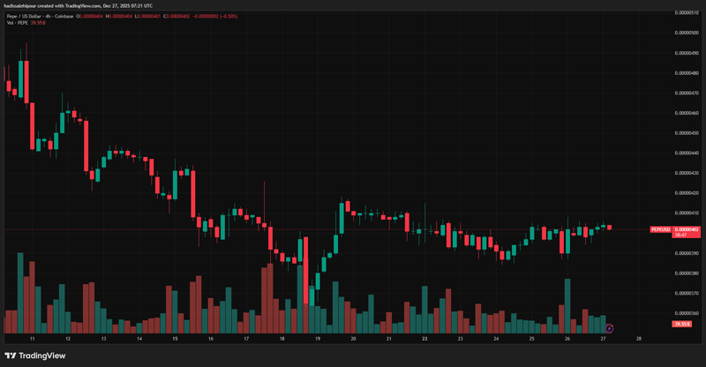The image size is (706, 367).
Task: Click the 0.00000510 price axis label
Action: coord(687,12)
